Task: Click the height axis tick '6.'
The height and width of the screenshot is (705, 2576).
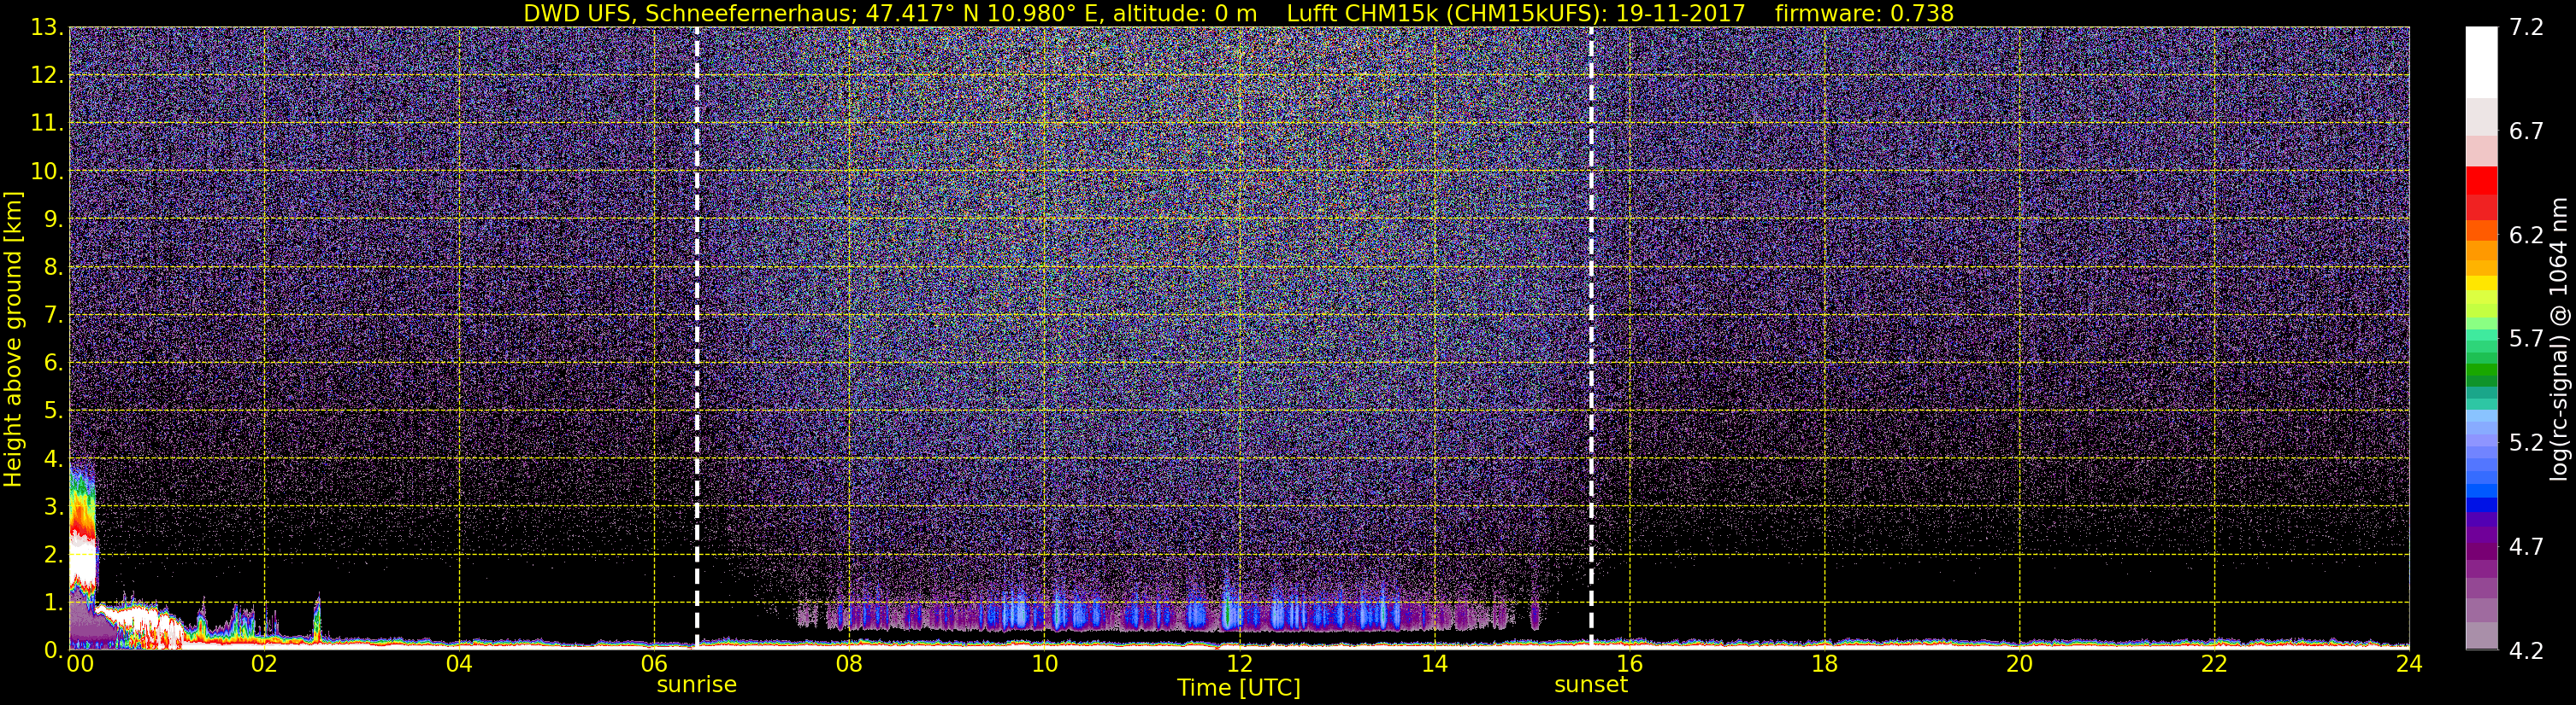Action: pos(53,363)
